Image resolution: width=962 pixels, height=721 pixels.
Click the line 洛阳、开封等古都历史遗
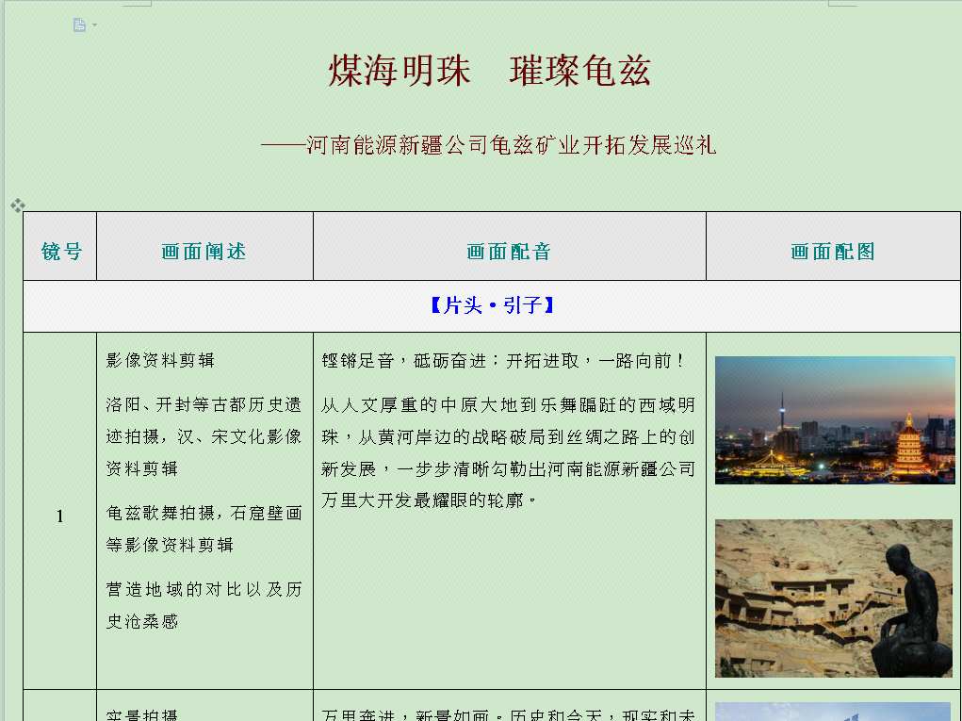pyautogui.click(x=204, y=404)
